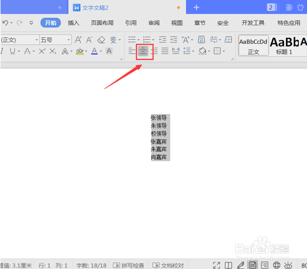Viewport: 307px width, 269px height.
Task: Toggle underline formatting
Action: (x=12, y=51)
